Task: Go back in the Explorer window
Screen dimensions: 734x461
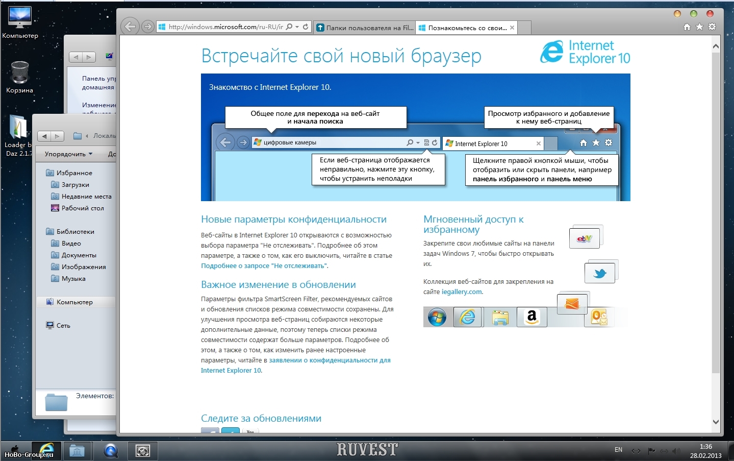Action: point(44,136)
